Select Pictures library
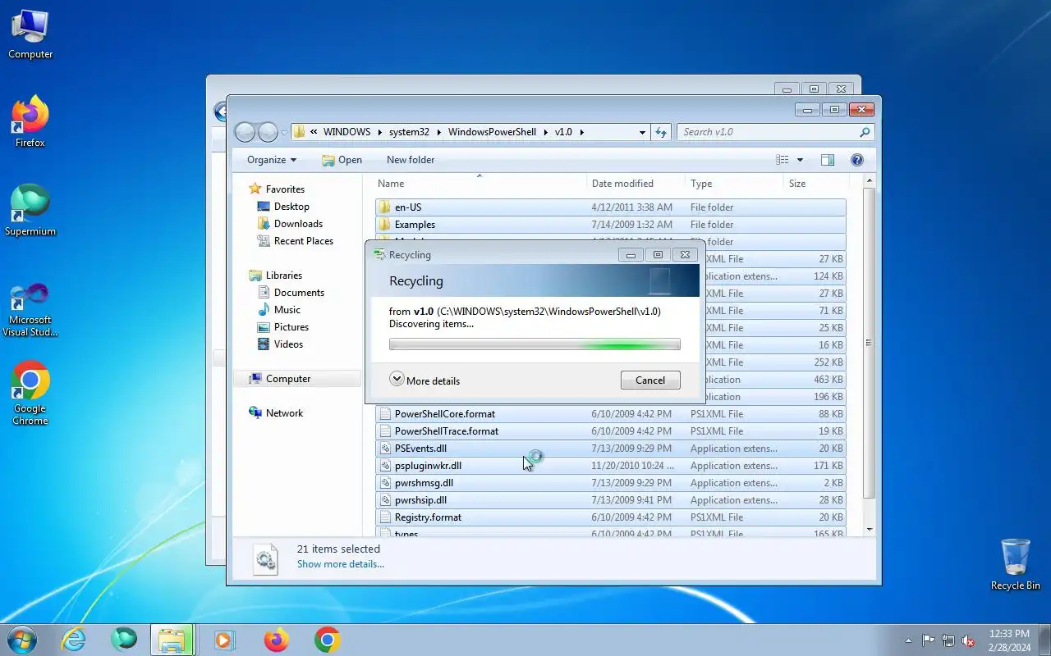This screenshot has width=1051, height=656. pos(291,327)
